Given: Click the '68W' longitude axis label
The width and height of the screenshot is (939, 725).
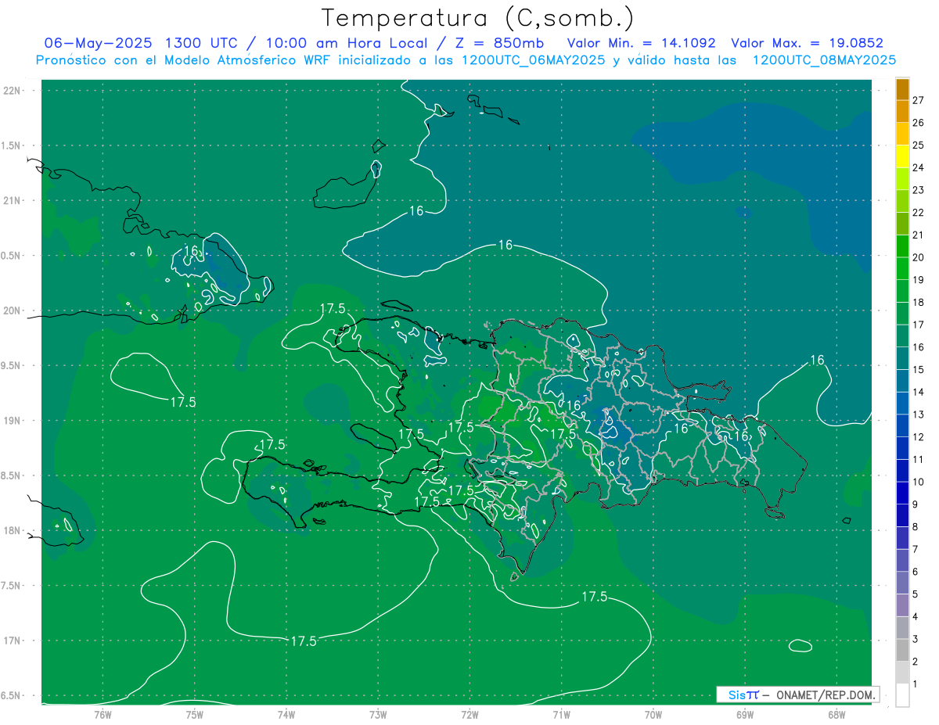Looking at the screenshot, I should (836, 715).
